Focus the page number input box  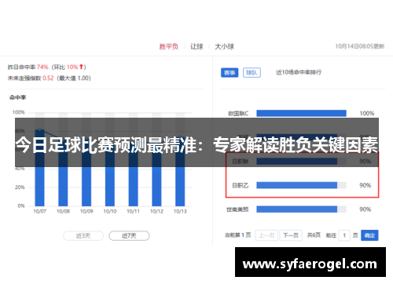point(344,235)
